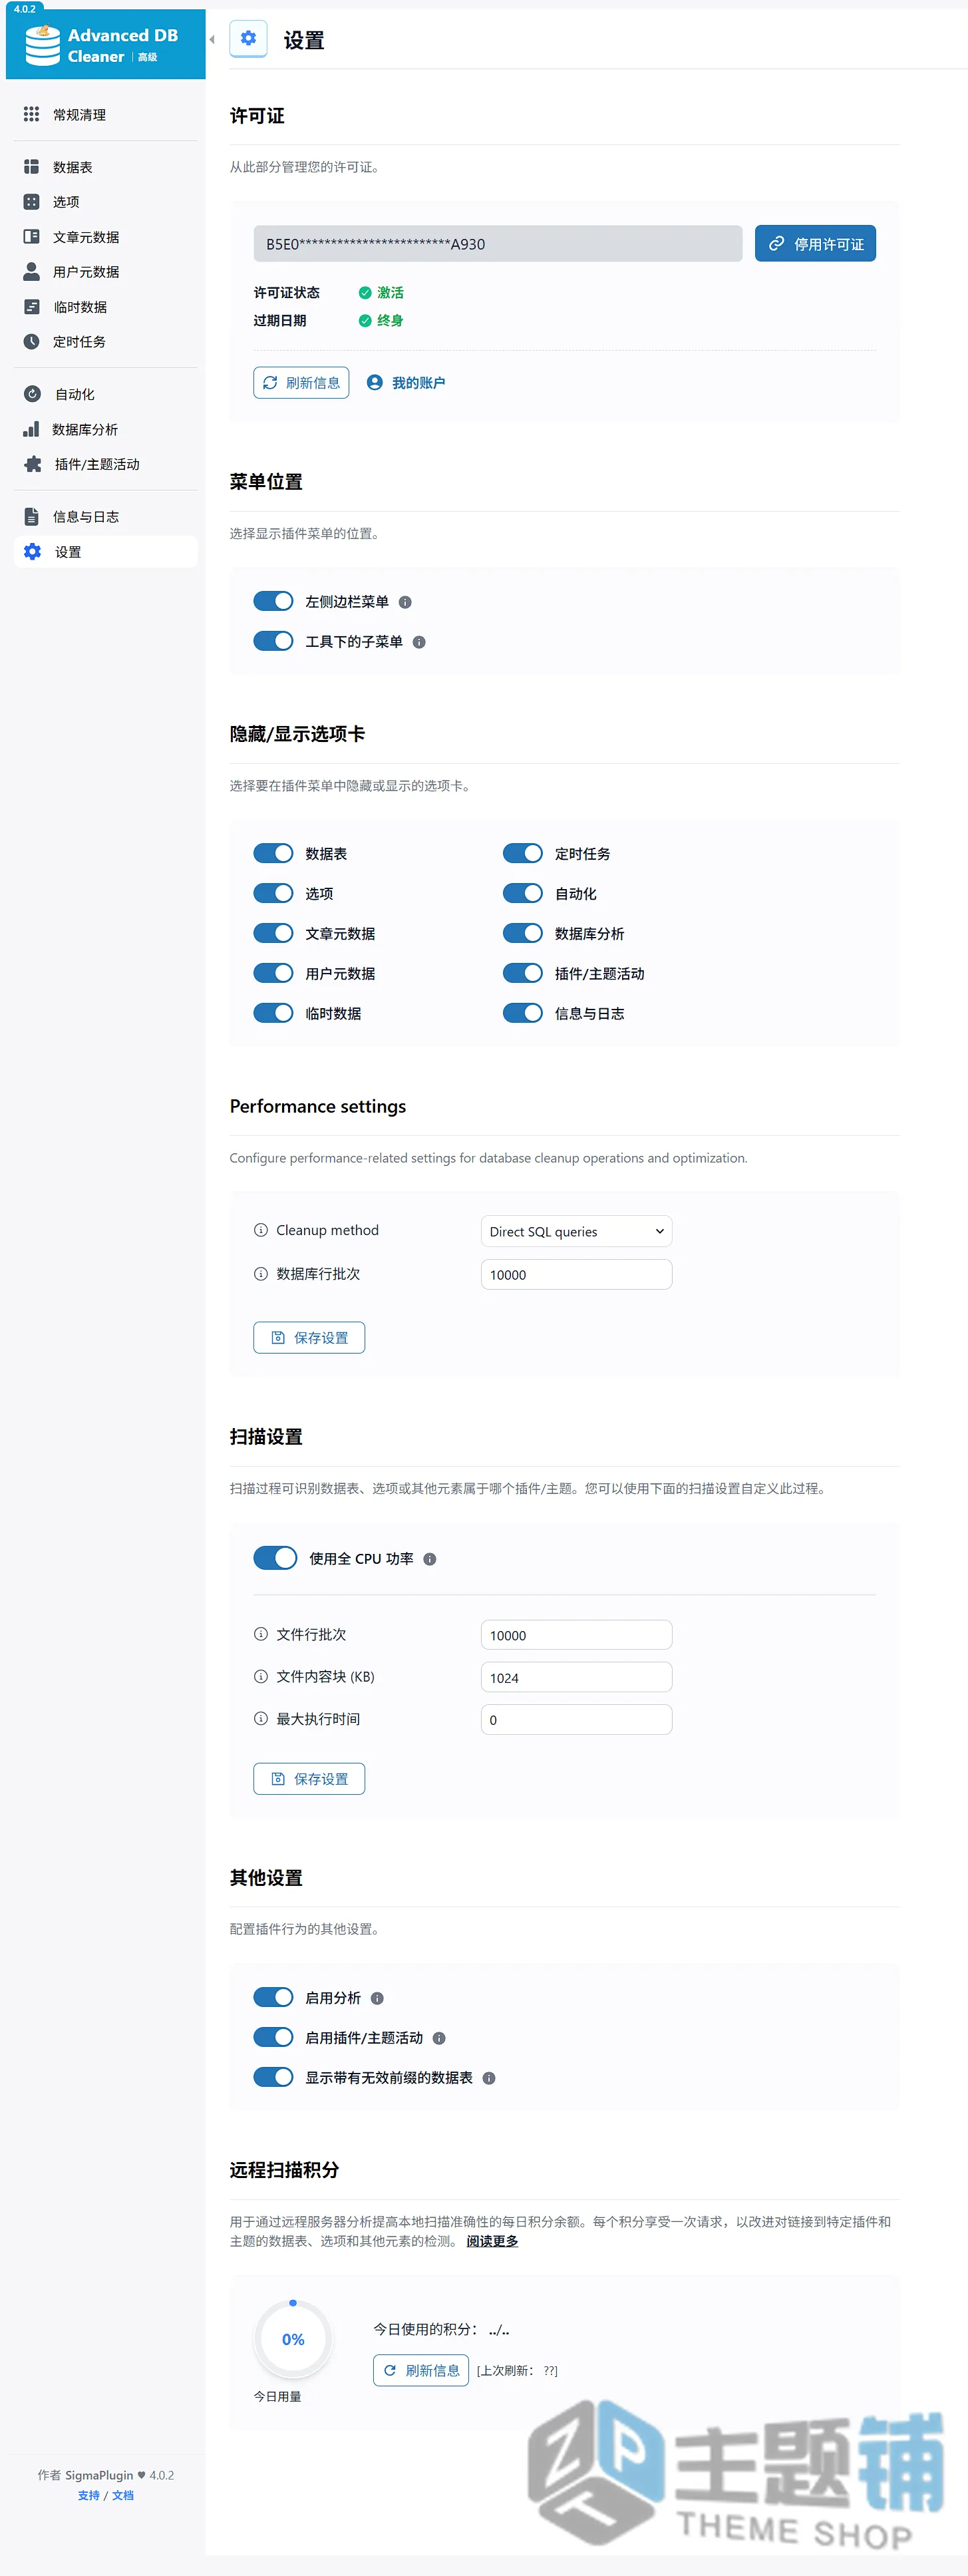This screenshot has height=2576, width=968.
Task: Toggle the 选项 tab visibility switch
Action: [273, 893]
